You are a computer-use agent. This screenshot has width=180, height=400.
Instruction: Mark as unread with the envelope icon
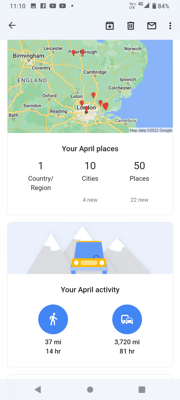(152, 26)
